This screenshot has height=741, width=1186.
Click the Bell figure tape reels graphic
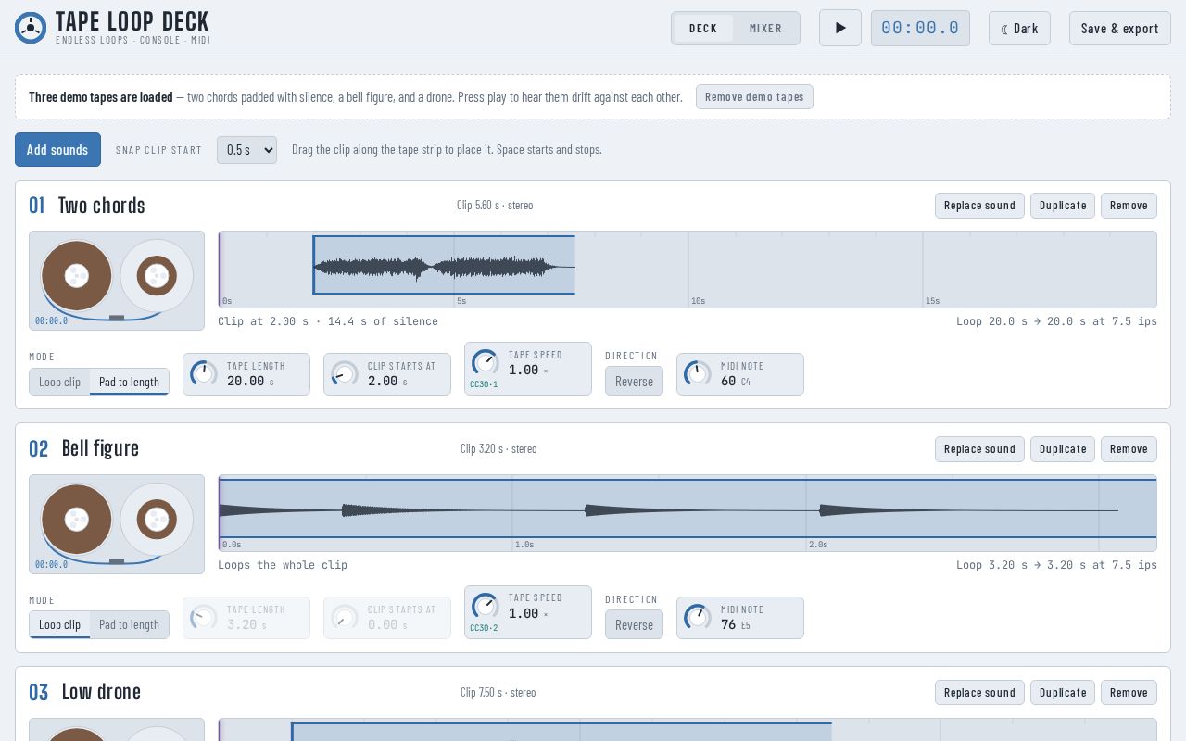tap(117, 524)
